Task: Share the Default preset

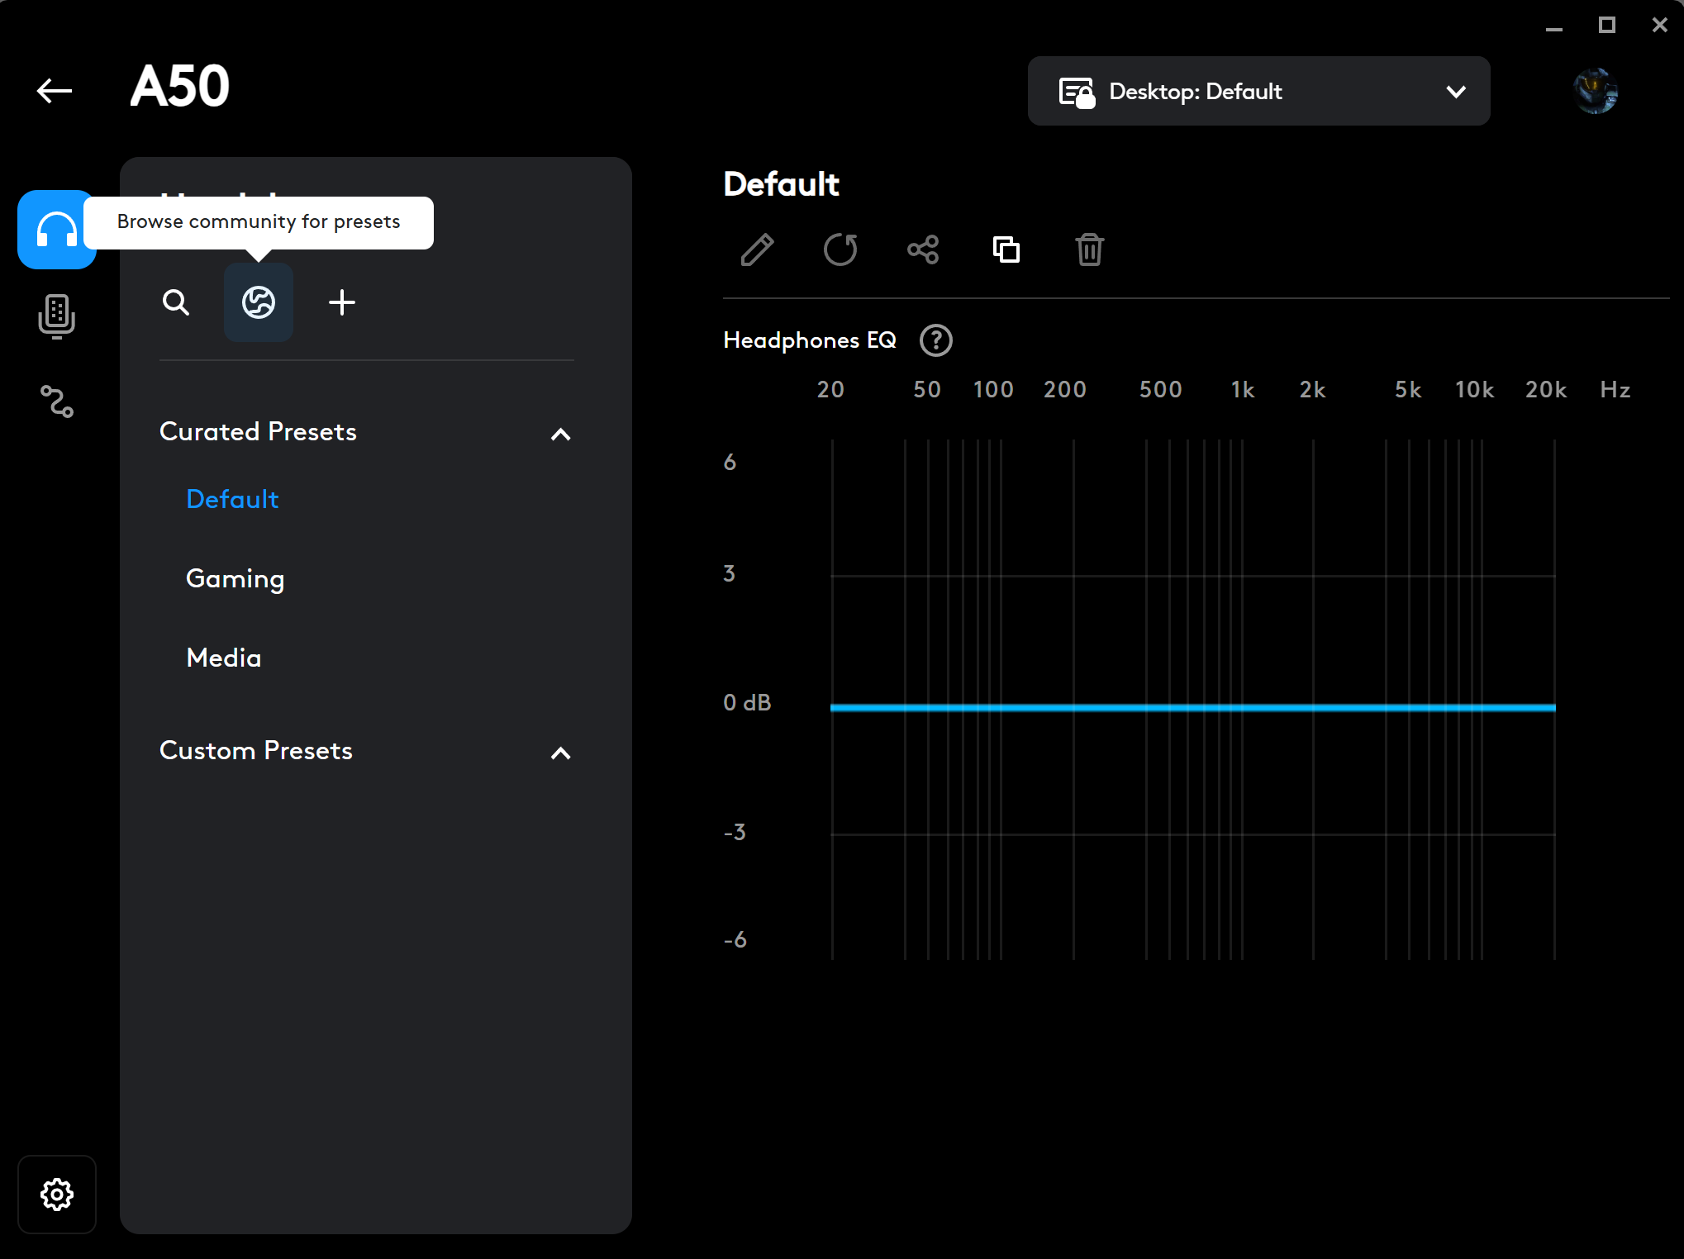Action: click(923, 249)
